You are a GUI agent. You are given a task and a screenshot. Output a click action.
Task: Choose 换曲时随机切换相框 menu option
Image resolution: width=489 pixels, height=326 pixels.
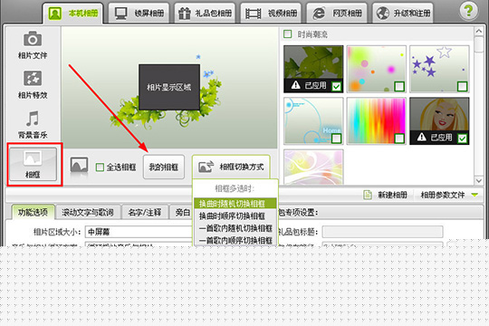(x=235, y=204)
